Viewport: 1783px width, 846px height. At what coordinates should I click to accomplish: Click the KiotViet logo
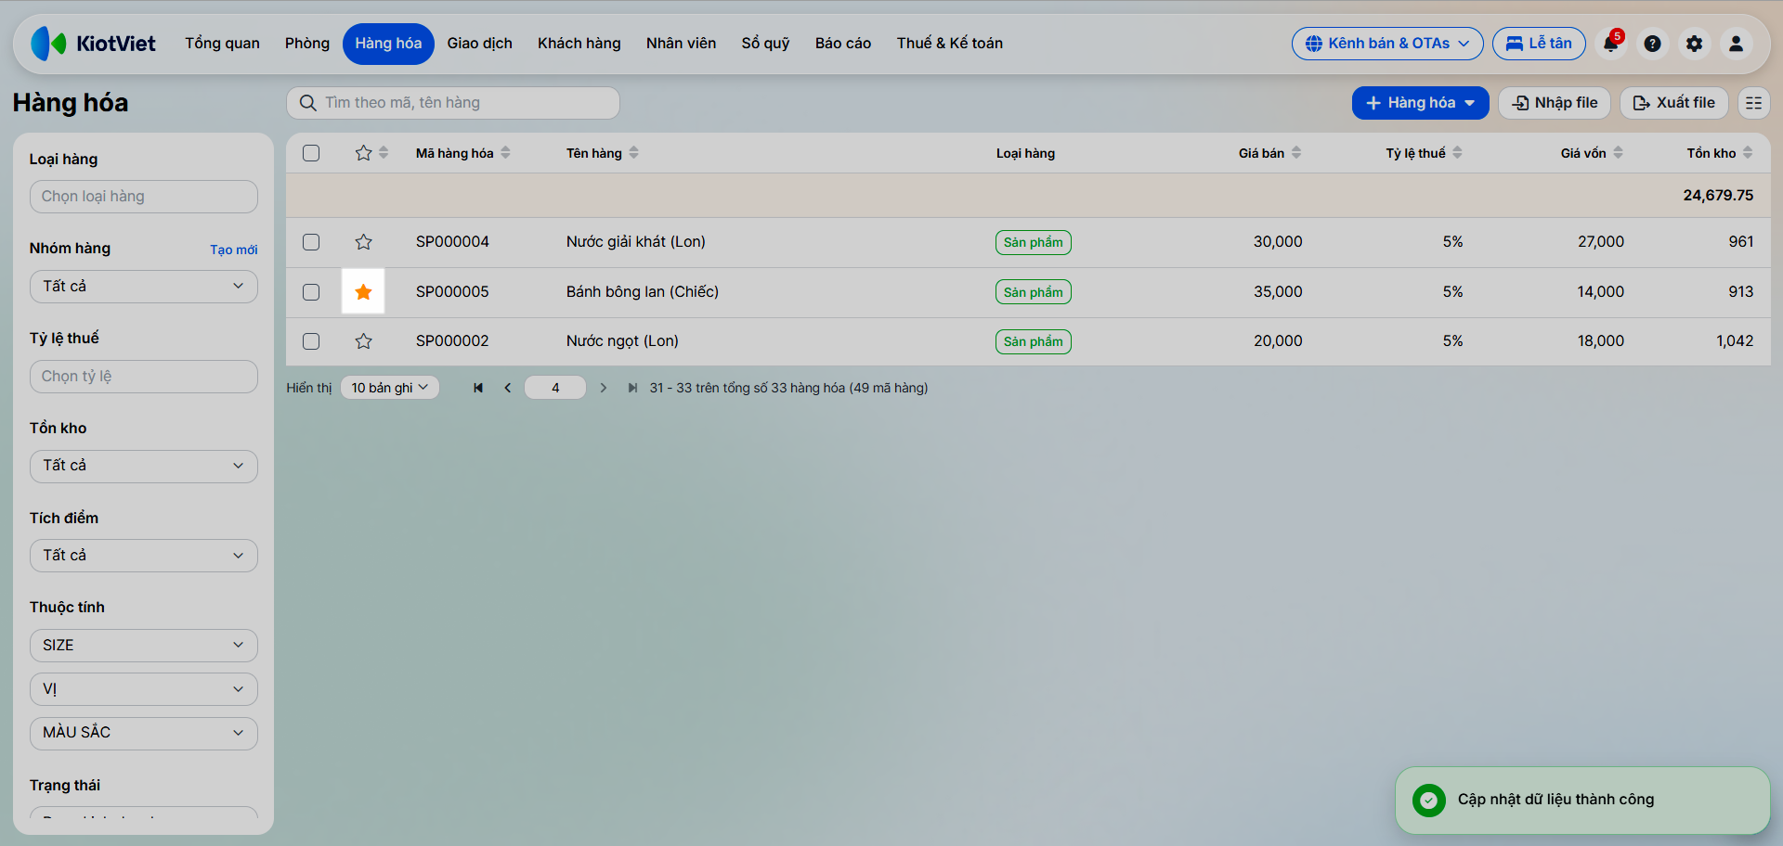pos(93,44)
